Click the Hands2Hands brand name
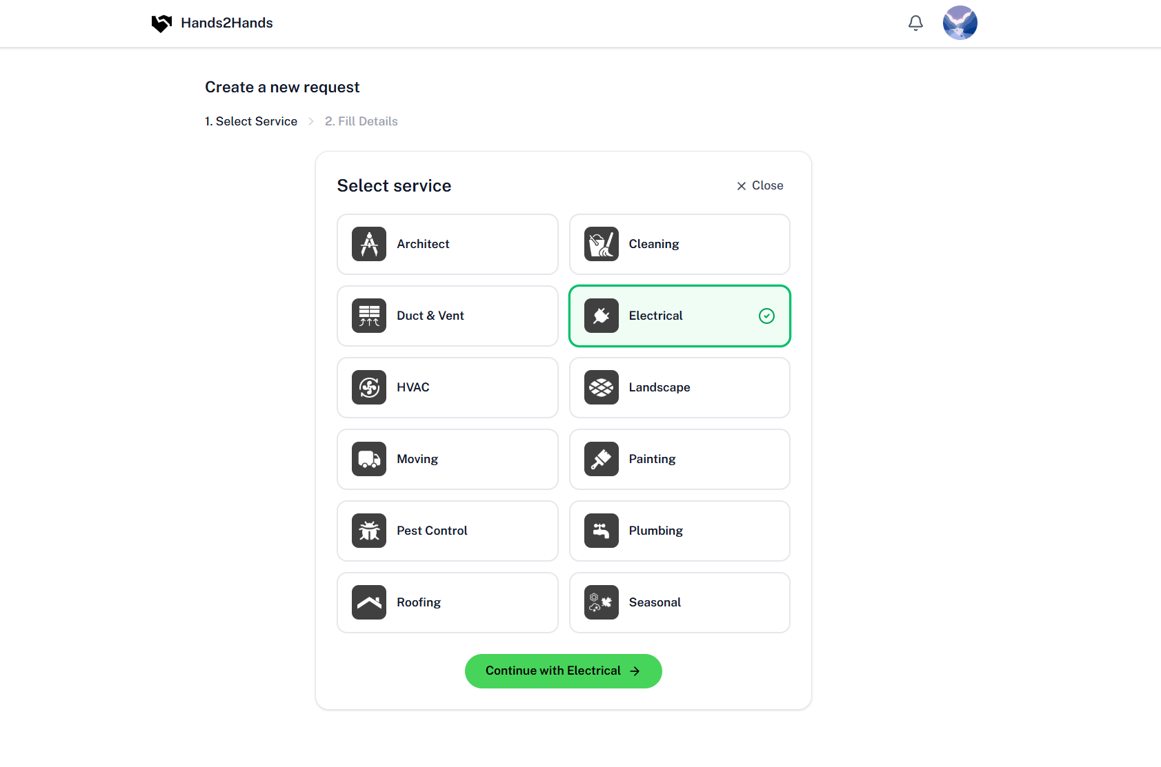This screenshot has width=1161, height=767. point(227,23)
